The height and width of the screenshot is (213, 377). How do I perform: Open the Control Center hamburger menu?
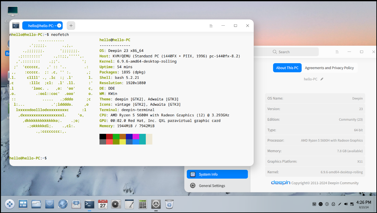337,52
